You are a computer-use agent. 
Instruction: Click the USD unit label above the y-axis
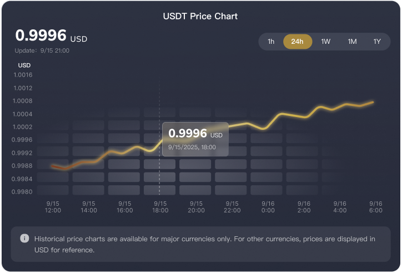tap(24, 65)
